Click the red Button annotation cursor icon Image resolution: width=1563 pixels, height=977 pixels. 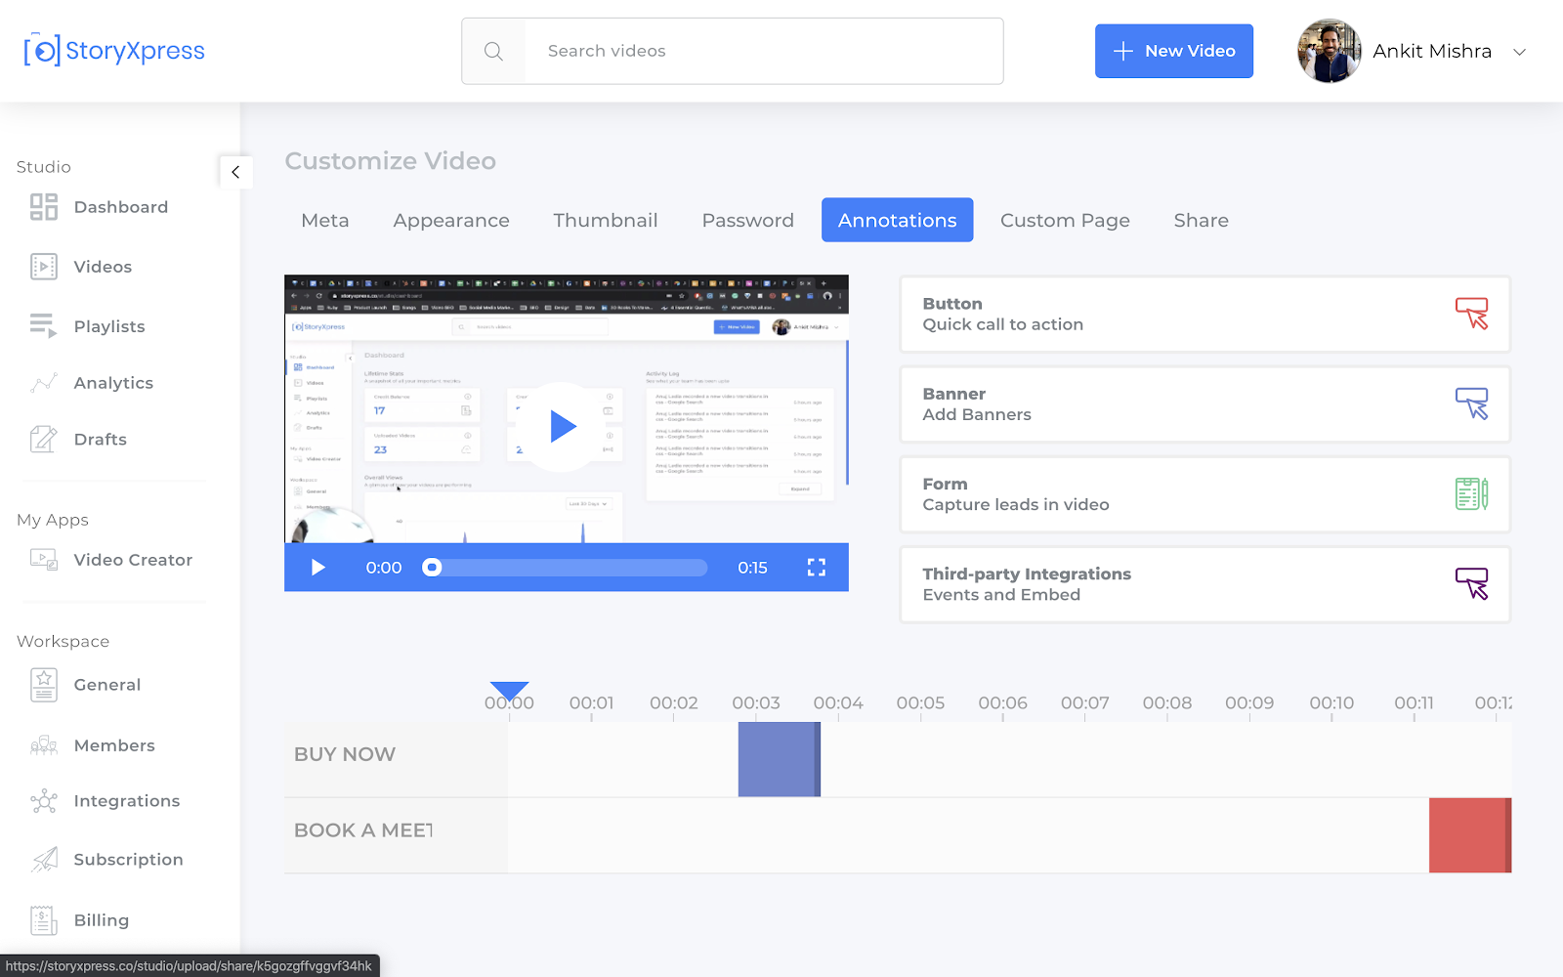(x=1472, y=314)
